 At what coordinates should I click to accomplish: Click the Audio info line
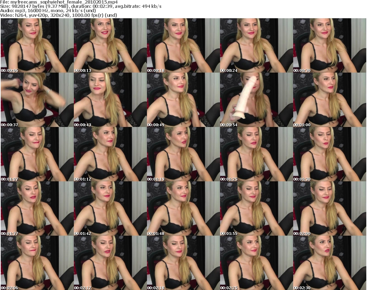48,11
